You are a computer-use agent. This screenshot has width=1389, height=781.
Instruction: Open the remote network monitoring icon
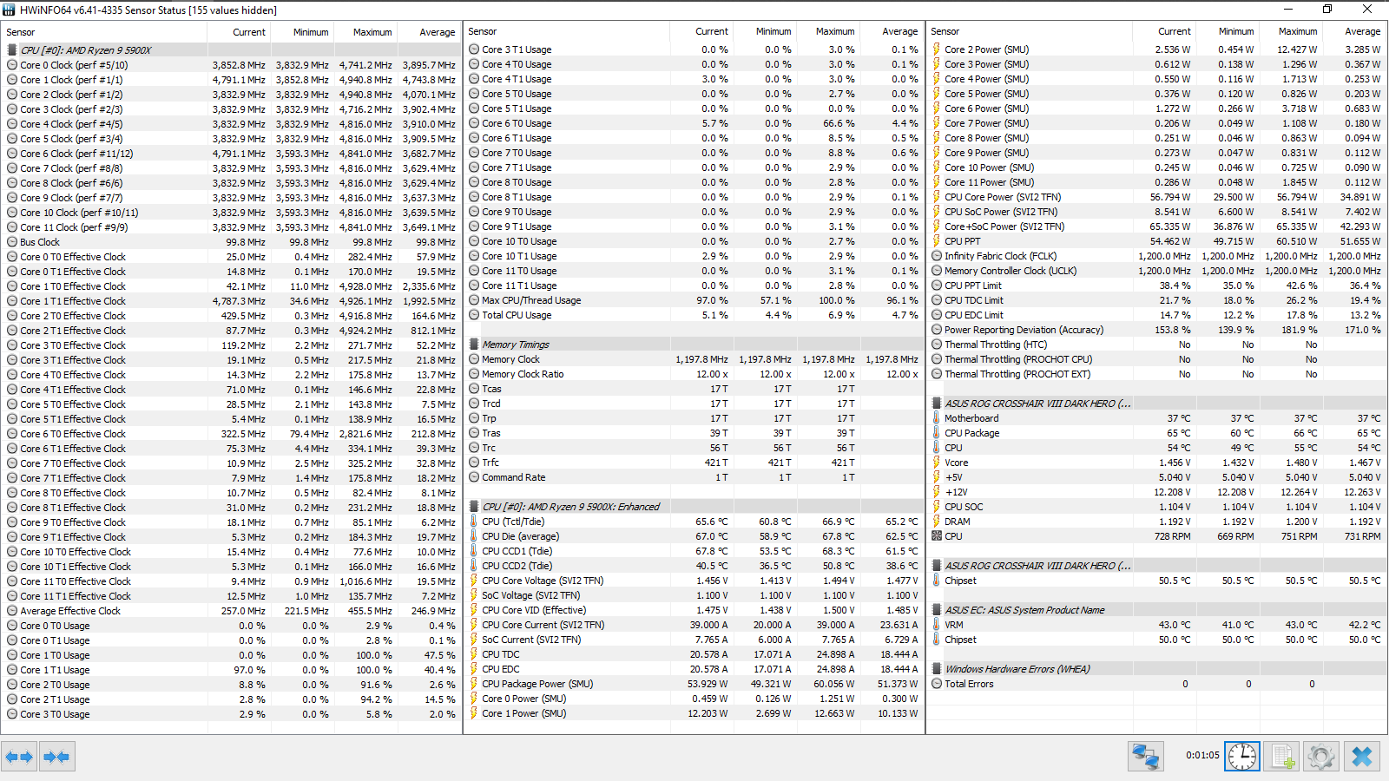pyautogui.click(x=1146, y=757)
